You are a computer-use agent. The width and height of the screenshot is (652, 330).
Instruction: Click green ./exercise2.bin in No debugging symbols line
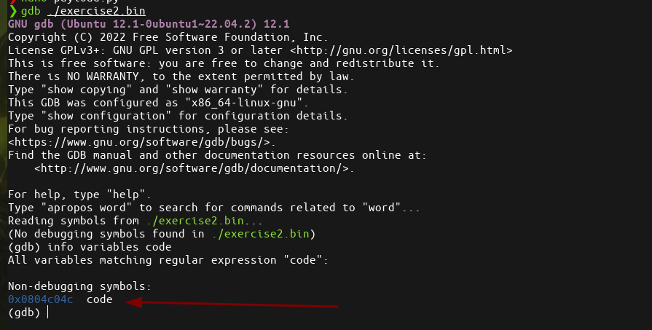pyautogui.click(x=261, y=234)
